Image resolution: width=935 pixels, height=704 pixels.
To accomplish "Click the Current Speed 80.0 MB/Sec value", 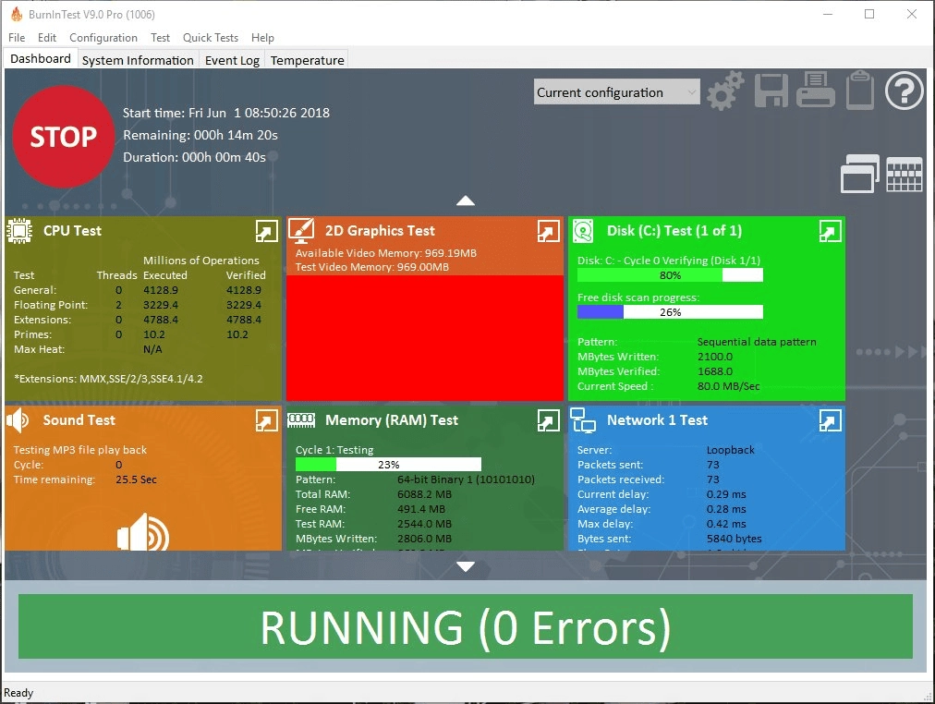I will tap(729, 386).
